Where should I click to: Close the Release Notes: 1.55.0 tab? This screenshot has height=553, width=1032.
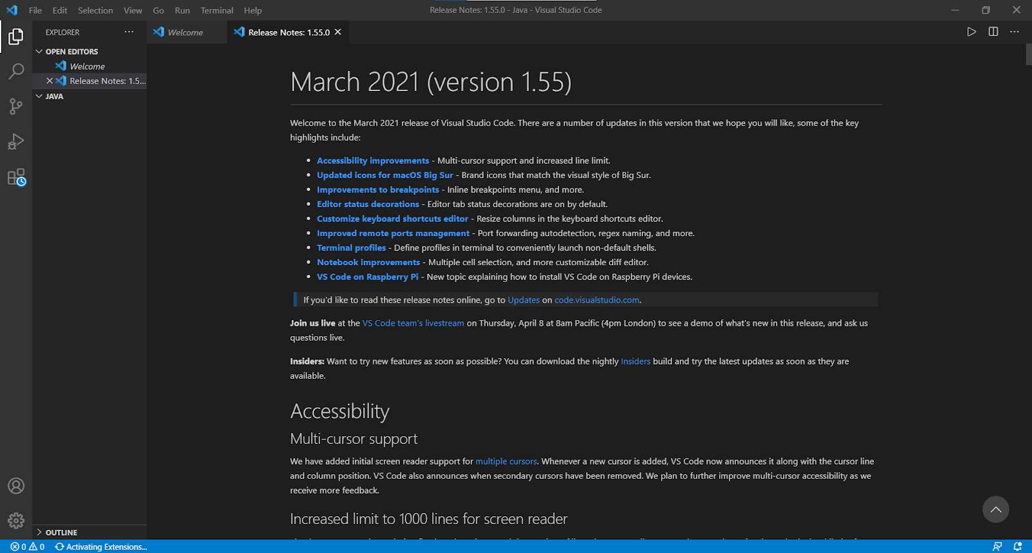click(337, 32)
